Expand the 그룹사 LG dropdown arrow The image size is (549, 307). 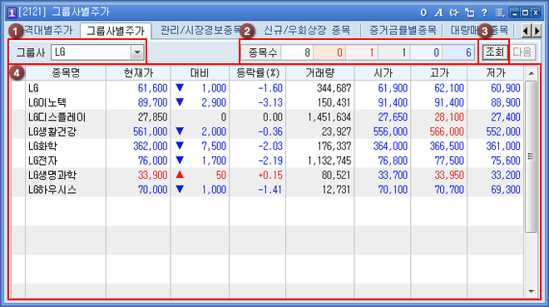tap(137, 52)
